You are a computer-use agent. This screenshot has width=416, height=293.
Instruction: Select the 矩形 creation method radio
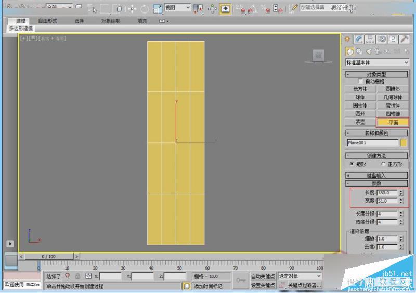point(352,164)
